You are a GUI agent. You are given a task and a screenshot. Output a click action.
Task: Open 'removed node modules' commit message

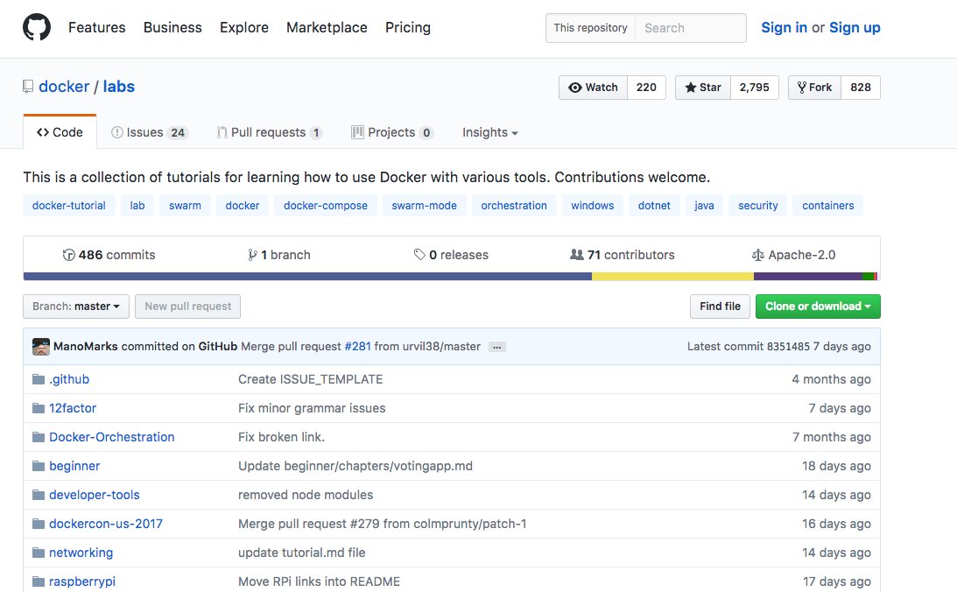pyautogui.click(x=306, y=495)
